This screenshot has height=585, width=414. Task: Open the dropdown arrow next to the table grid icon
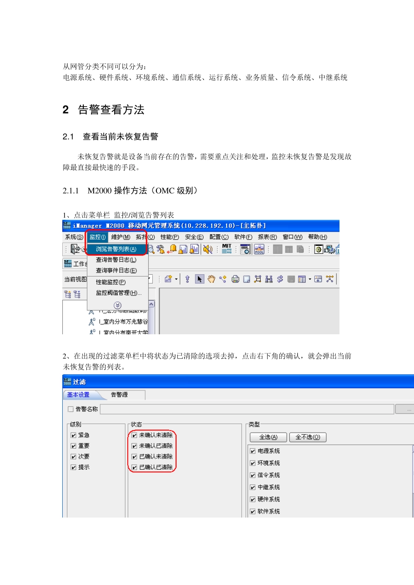[310, 279]
